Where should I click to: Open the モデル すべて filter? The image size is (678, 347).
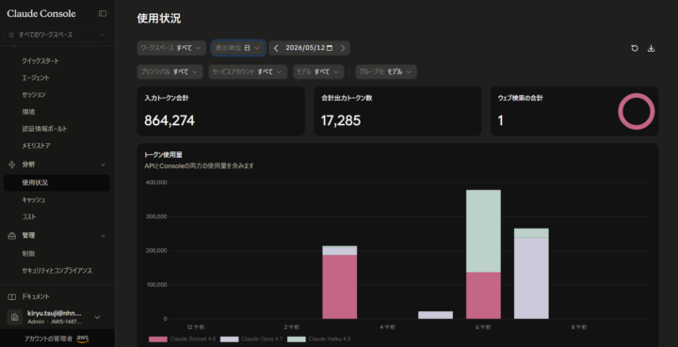coord(318,71)
